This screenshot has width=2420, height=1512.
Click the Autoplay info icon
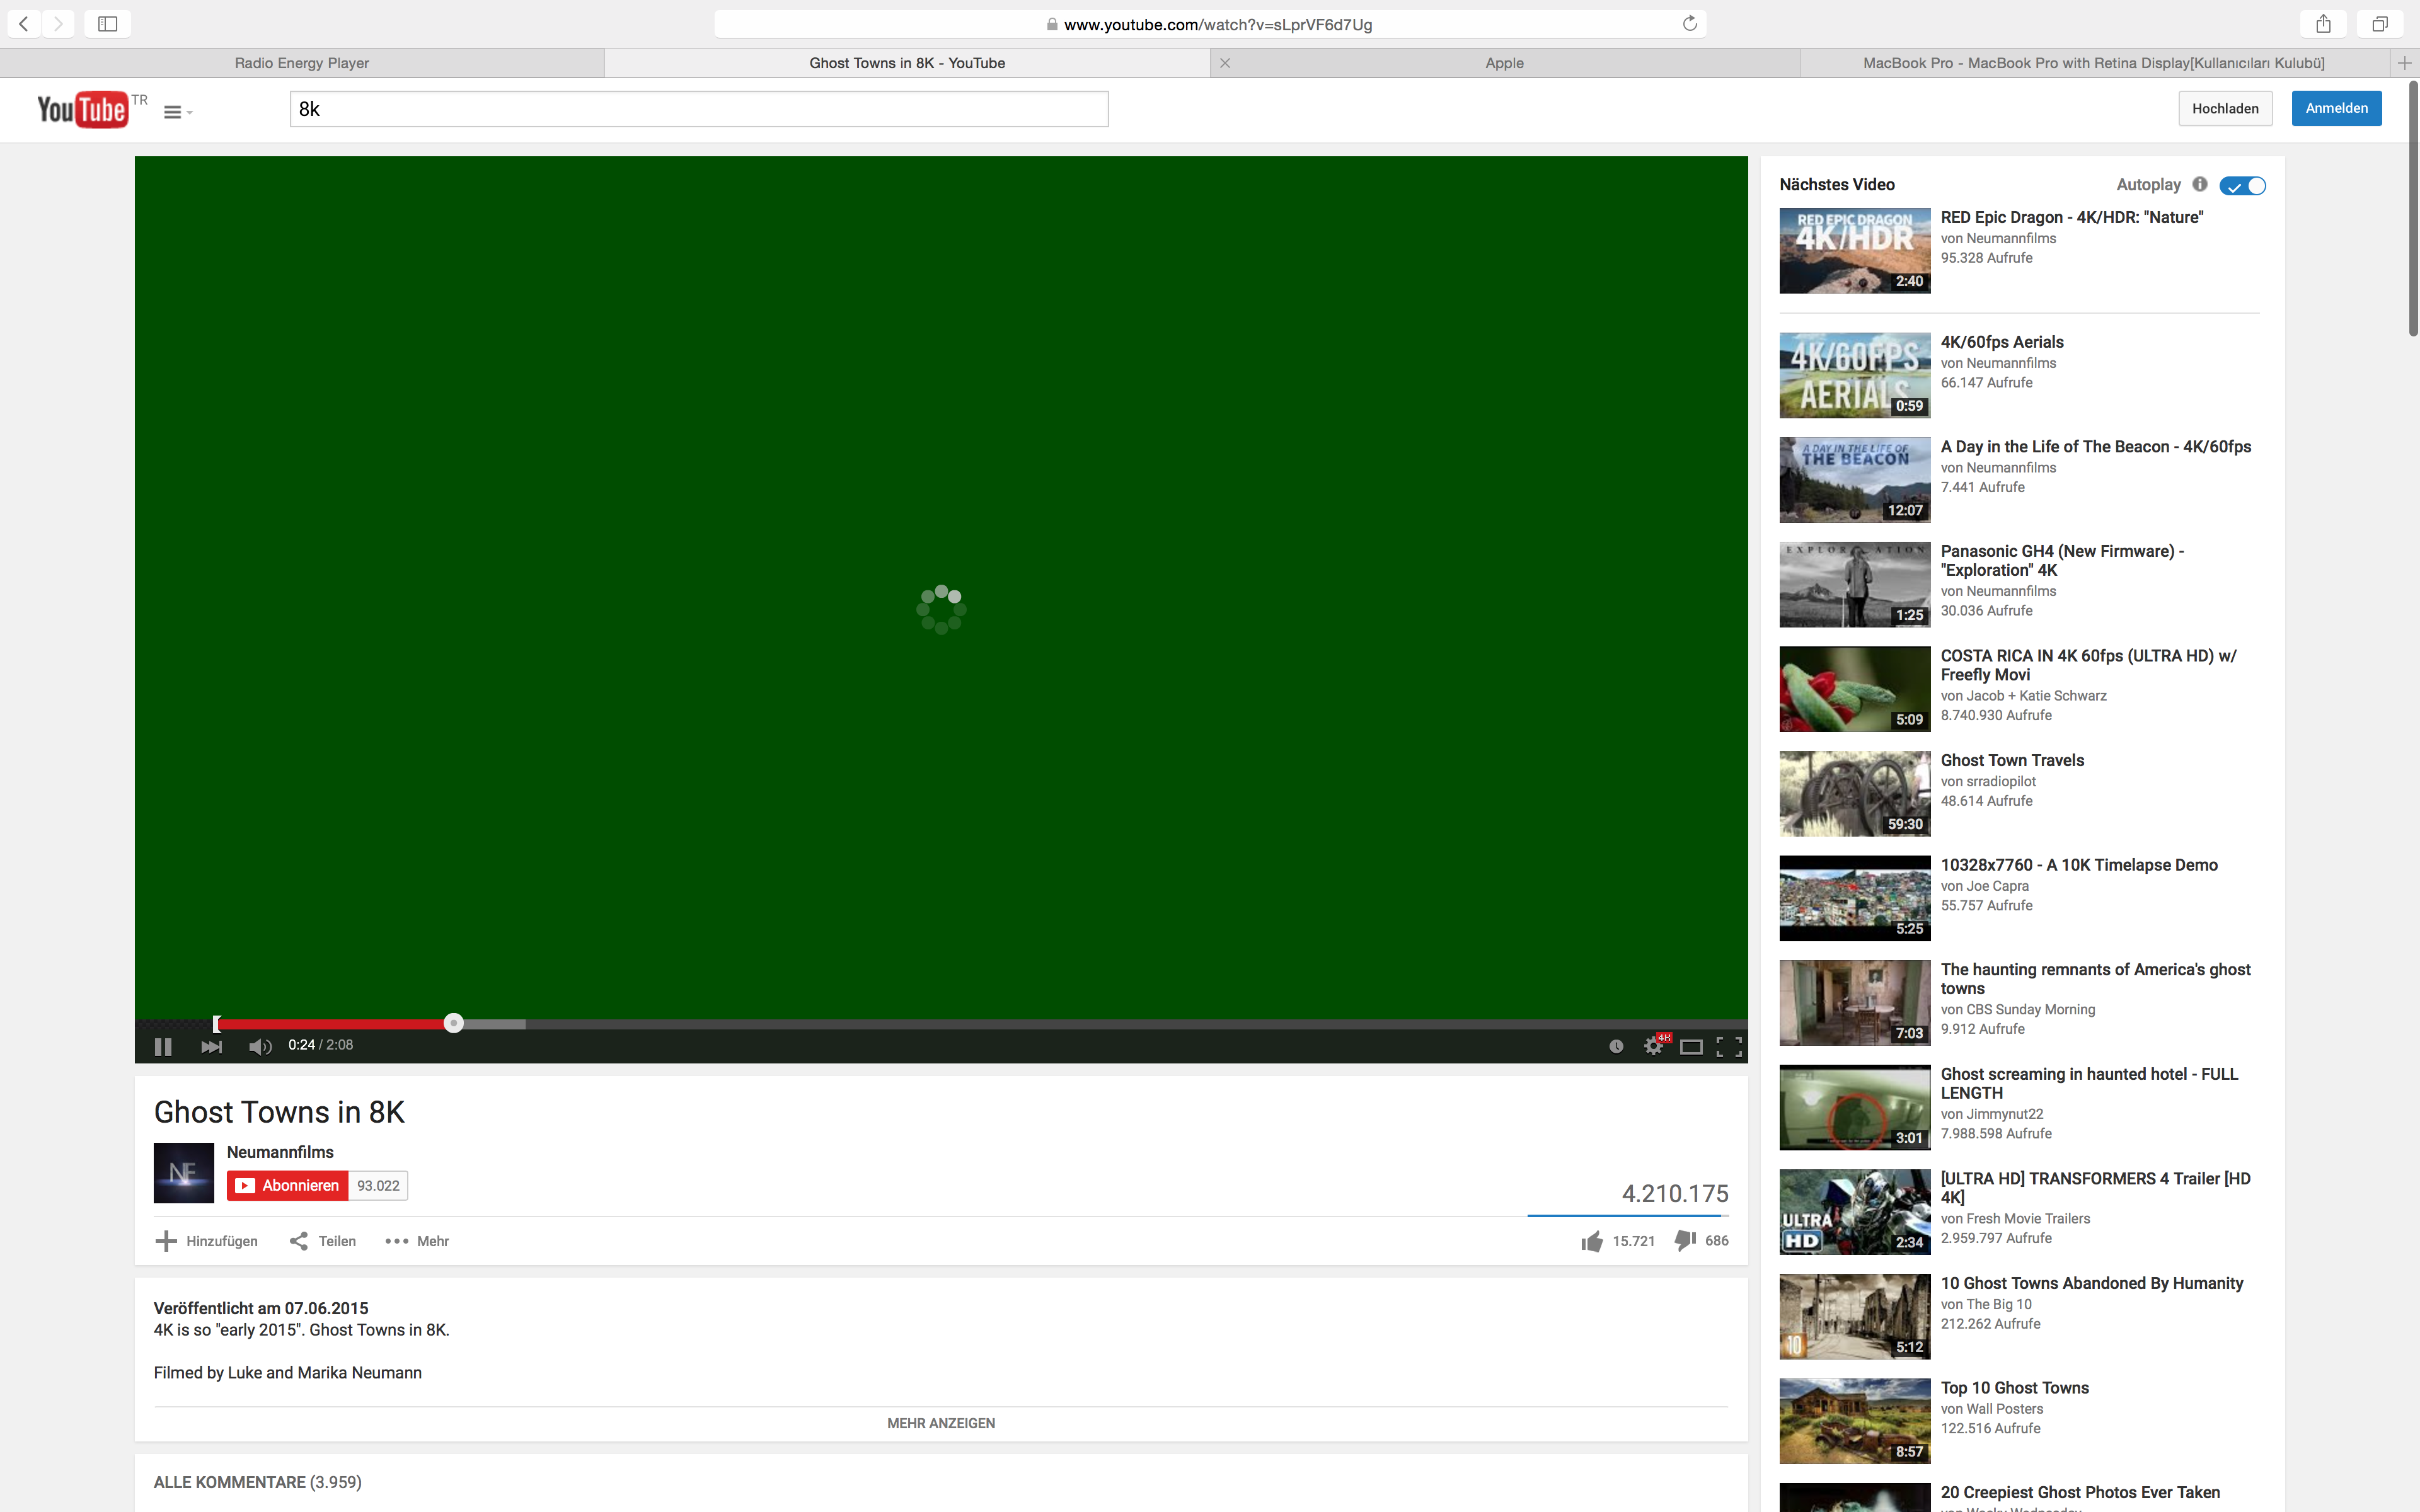click(x=2200, y=184)
